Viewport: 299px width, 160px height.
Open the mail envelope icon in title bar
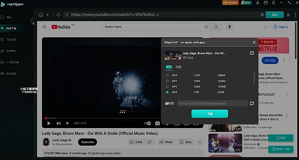point(266,3)
